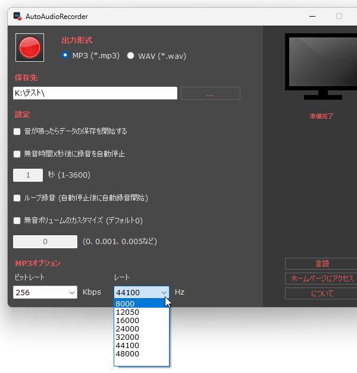Maximize the AutoAudioRecorder window
The height and width of the screenshot is (373, 357).
(x=339, y=16)
